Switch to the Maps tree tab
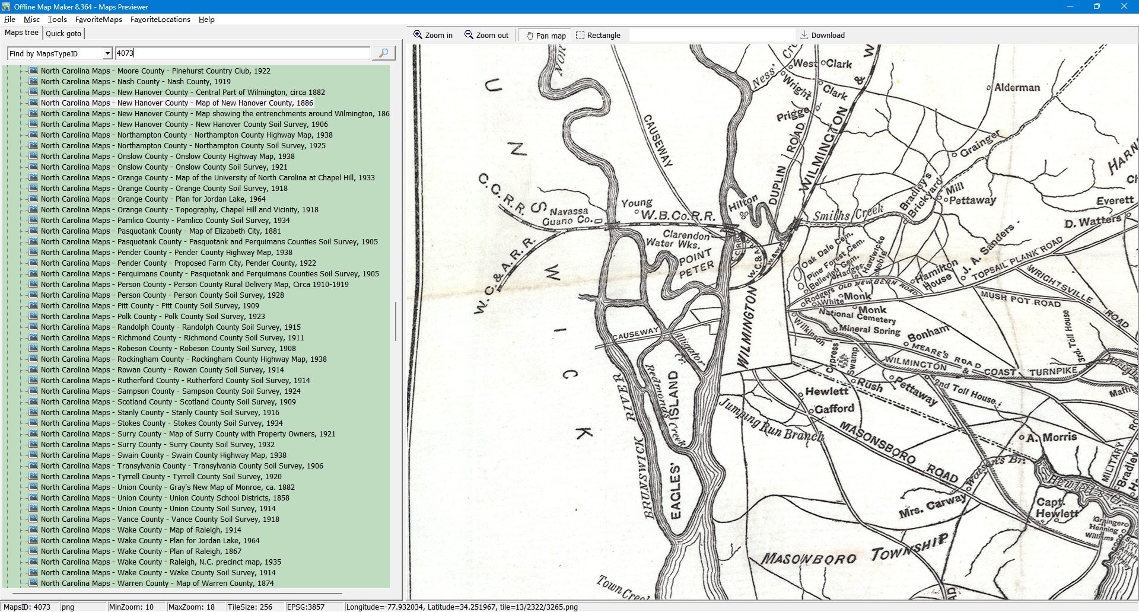Screen dimensions: 1139x612 tap(21, 33)
